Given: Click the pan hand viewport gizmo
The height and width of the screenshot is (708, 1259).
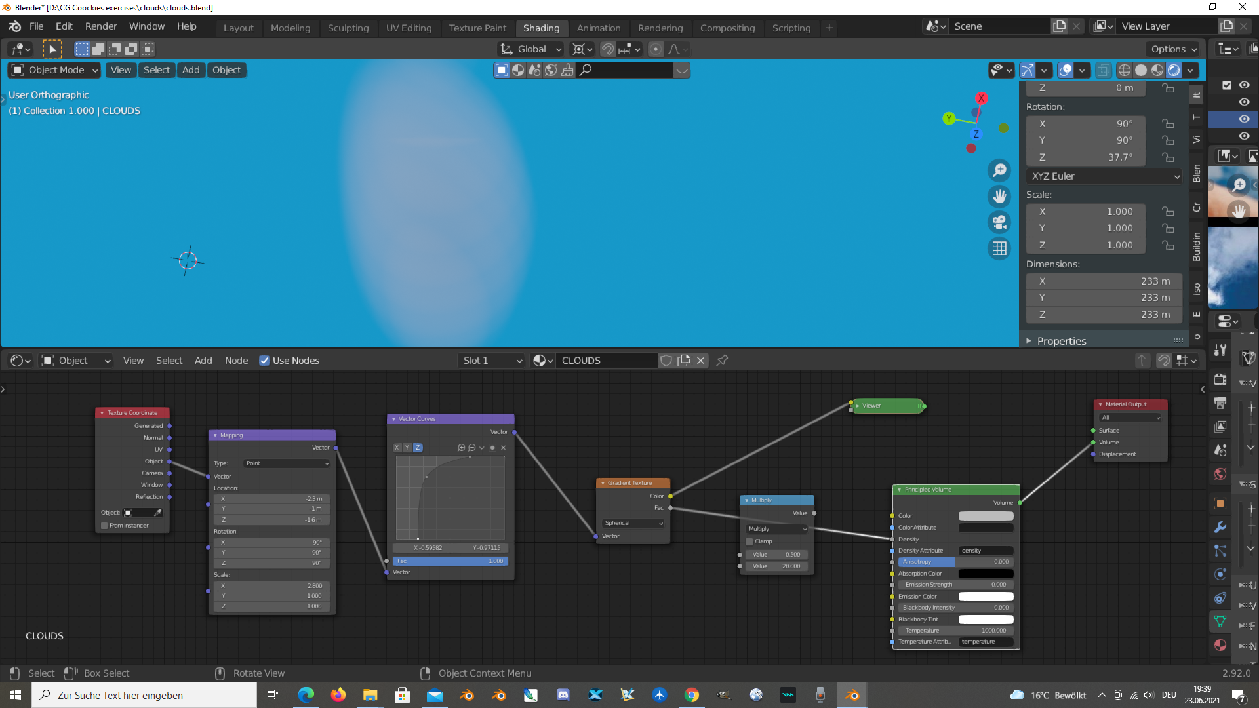Looking at the screenshot, I should pyautogui.click(x=999, y=196).
